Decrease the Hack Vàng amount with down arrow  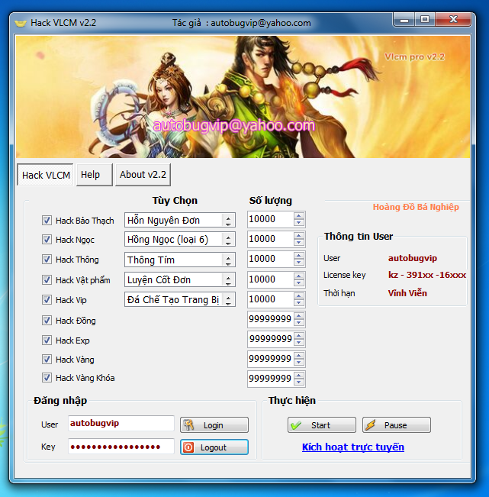tap(298, 363)
